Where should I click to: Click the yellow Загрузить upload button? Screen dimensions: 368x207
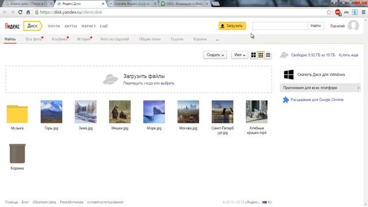(x=232, y=26)
